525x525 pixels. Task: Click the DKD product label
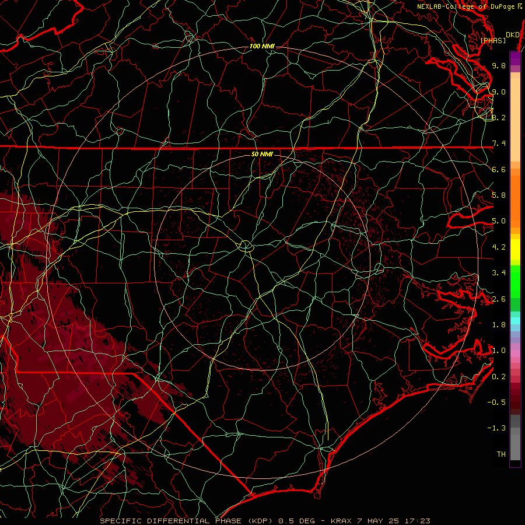point(513,34)
